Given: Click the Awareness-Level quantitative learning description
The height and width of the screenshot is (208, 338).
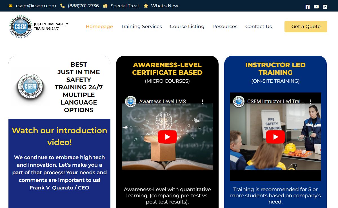Looking at the screenshot, I should click(167, 196).
